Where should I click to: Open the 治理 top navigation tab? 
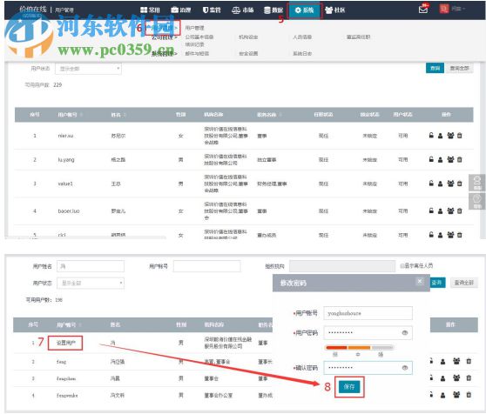[181, 10]
